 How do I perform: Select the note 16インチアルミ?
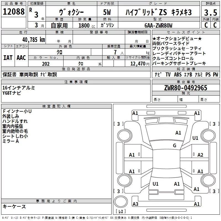[x=19, y=88]
